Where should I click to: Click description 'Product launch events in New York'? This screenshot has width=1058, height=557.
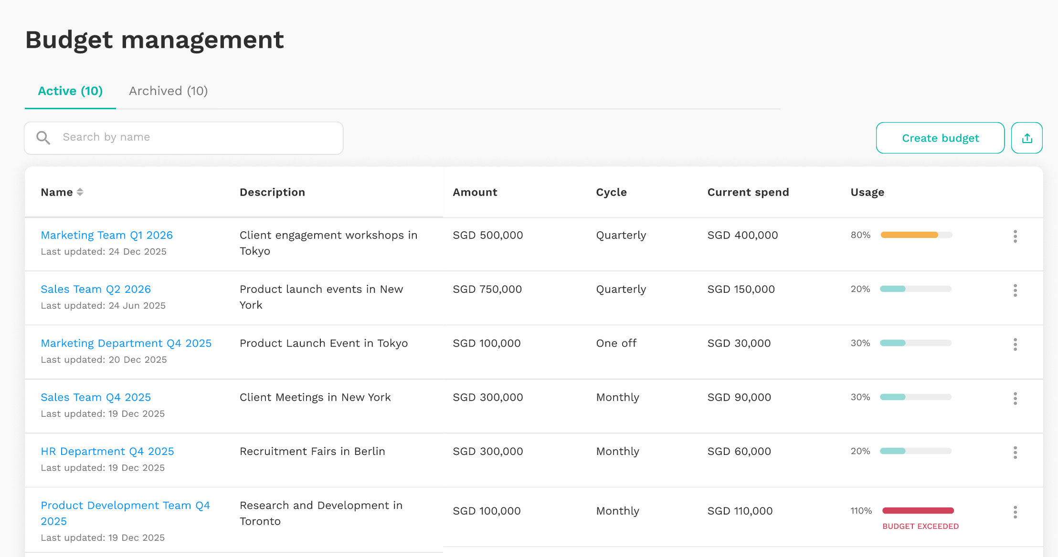tap(321, 297)
